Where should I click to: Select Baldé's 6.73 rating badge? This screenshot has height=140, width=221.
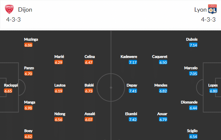[89, 91]
